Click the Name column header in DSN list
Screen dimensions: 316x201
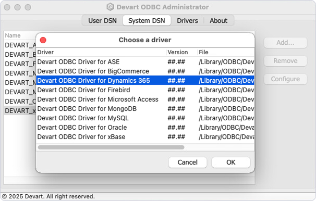coord(20,35)
